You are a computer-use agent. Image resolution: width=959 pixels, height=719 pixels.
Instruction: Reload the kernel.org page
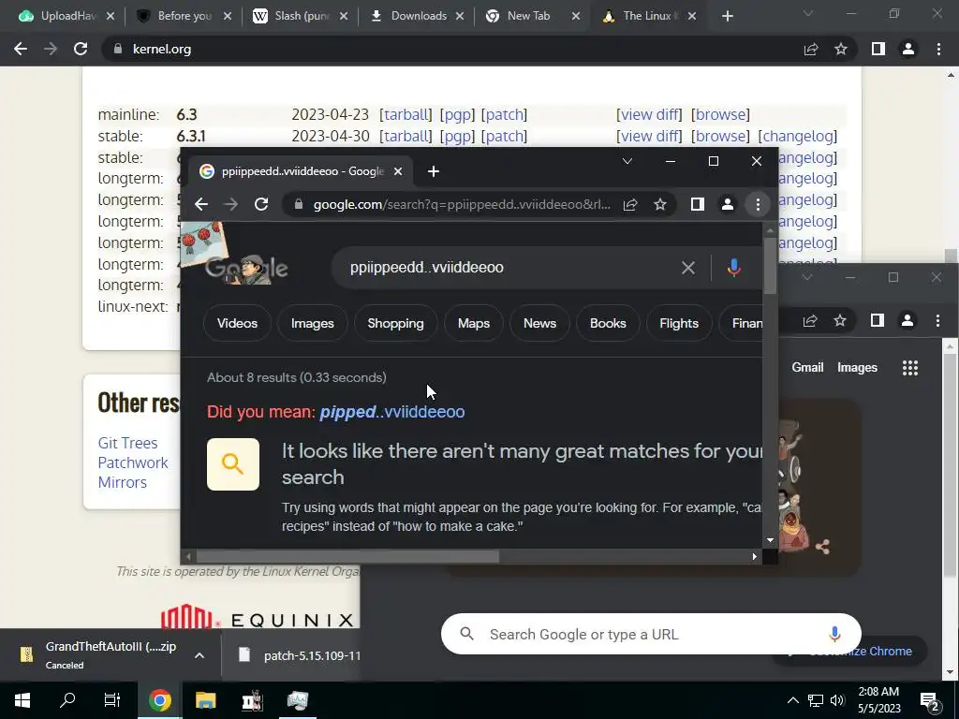click(81, 49)
